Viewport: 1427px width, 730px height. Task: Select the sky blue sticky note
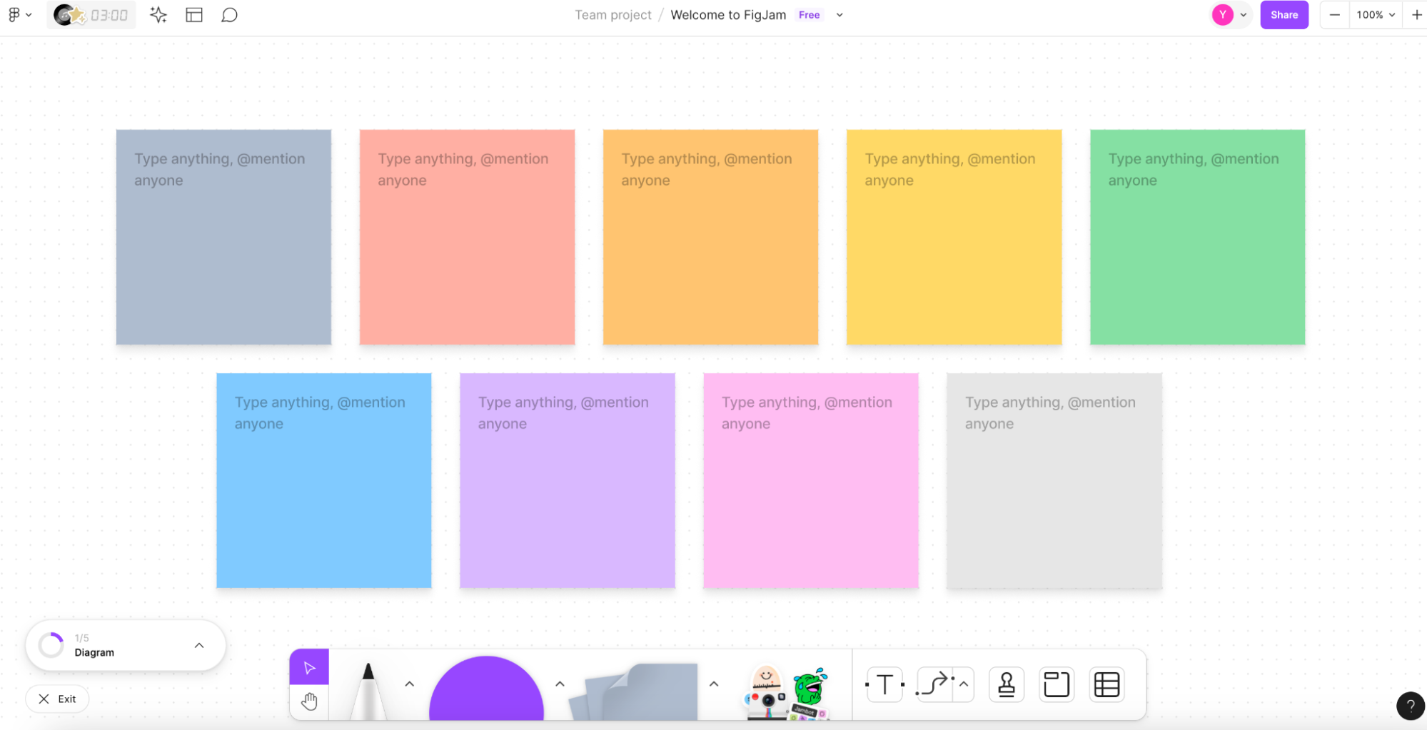tap(324, 480)
